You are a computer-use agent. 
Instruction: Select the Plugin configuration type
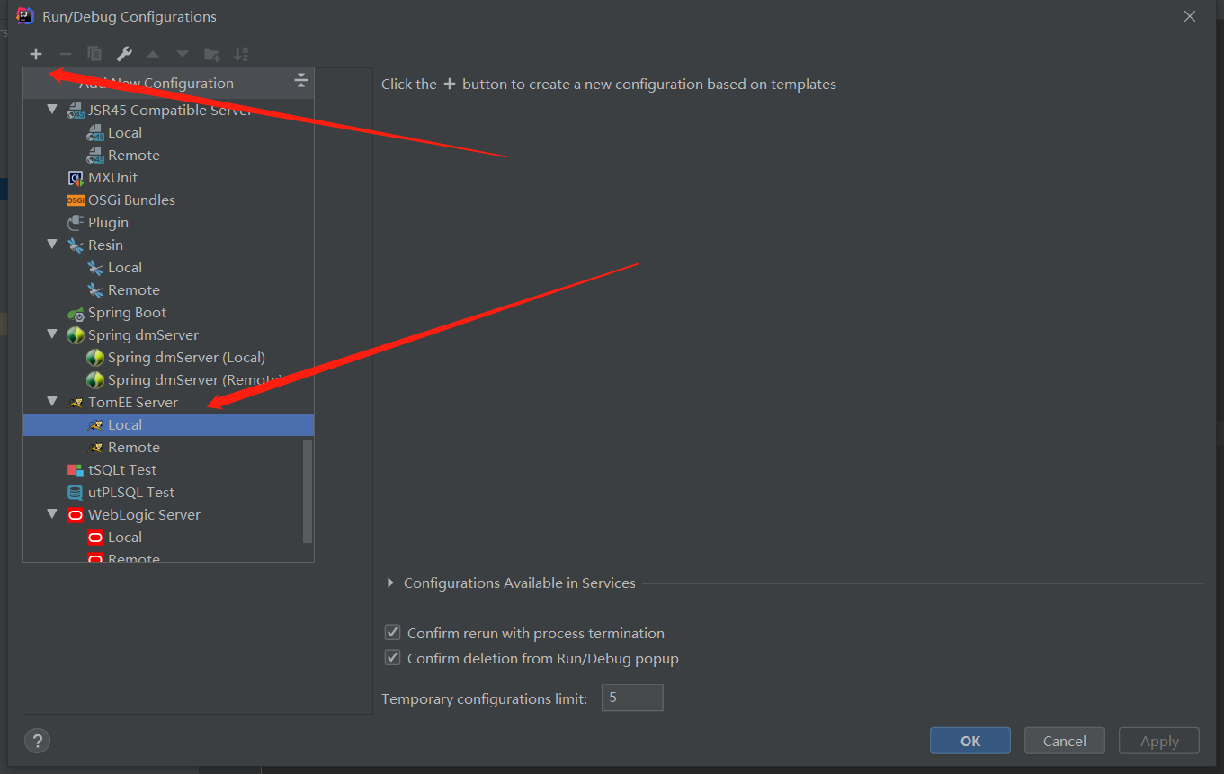169,223
